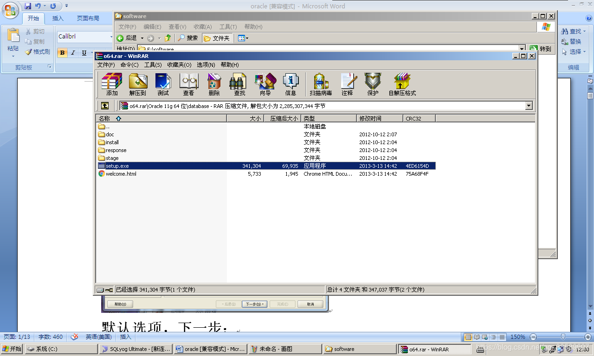Image resolution: width=594 pixels, height=356 pixels.
Task: Click the Add (添加) icon in WinRAR
Action: pos(112,84)
